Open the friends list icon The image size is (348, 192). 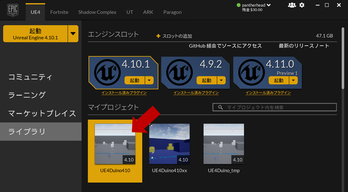pyautogui.click(x=292, y=5)
